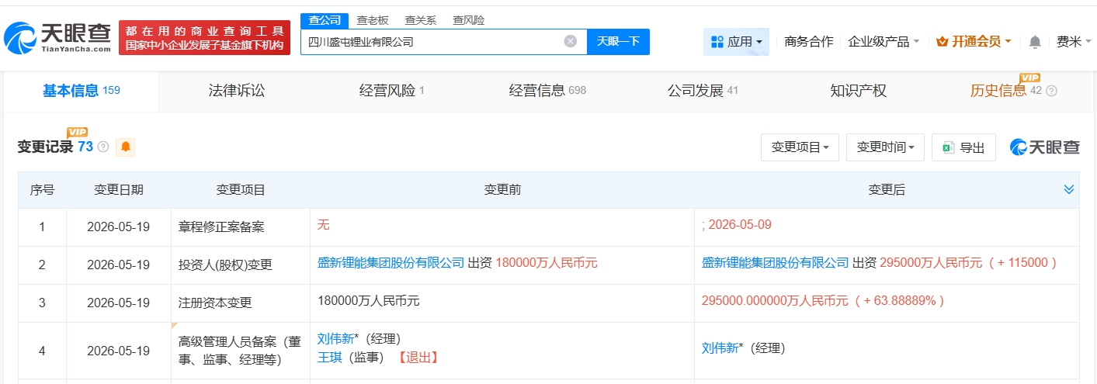Open 盛新锂能集团股份有限公司 link in 变更前 column

pyautogui.click(x=391, y=263)
